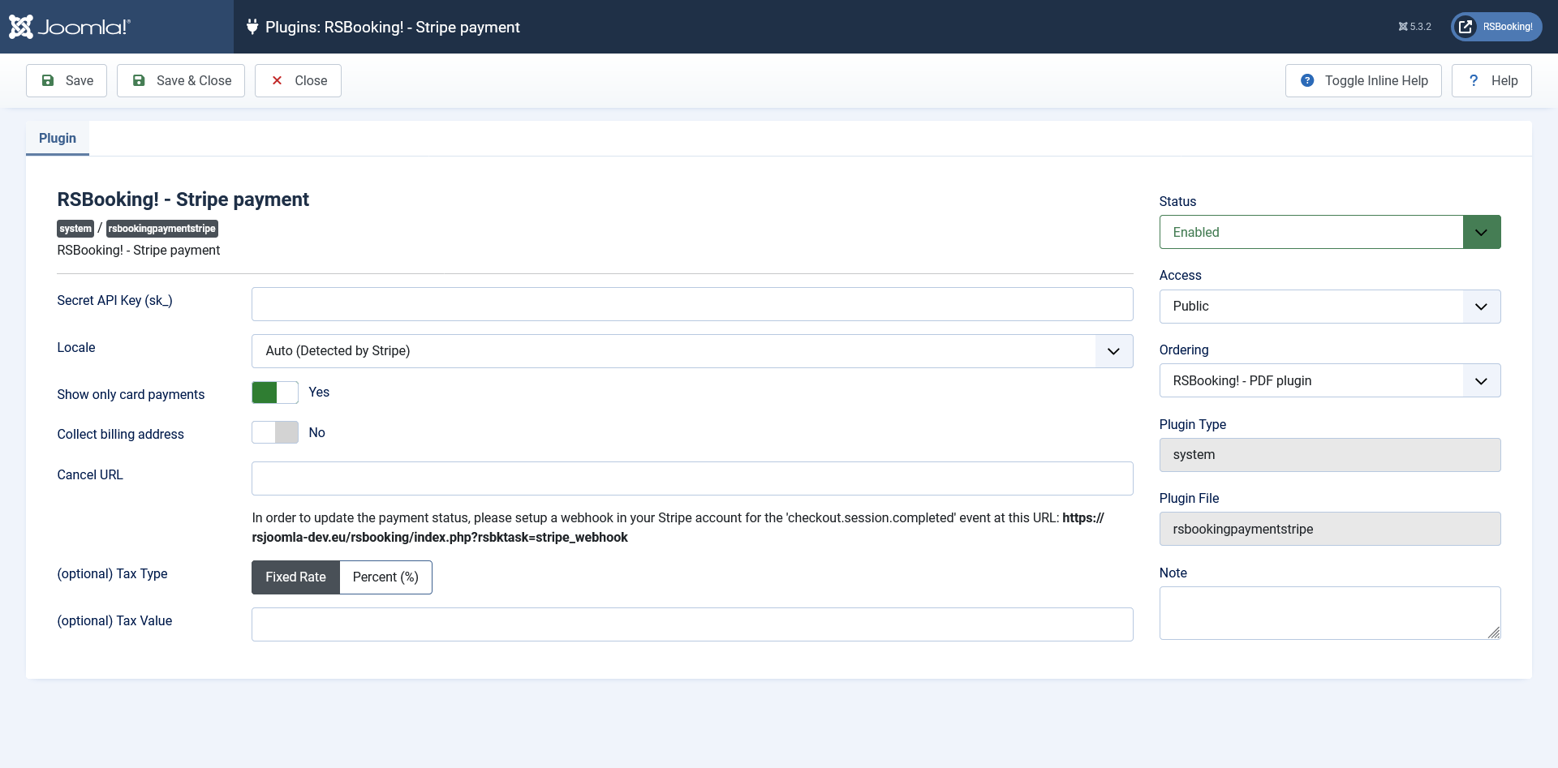Switch to the Plugin tab
Image resolution: width=1558 pixels, height=768 pixels.
[58, 138]
